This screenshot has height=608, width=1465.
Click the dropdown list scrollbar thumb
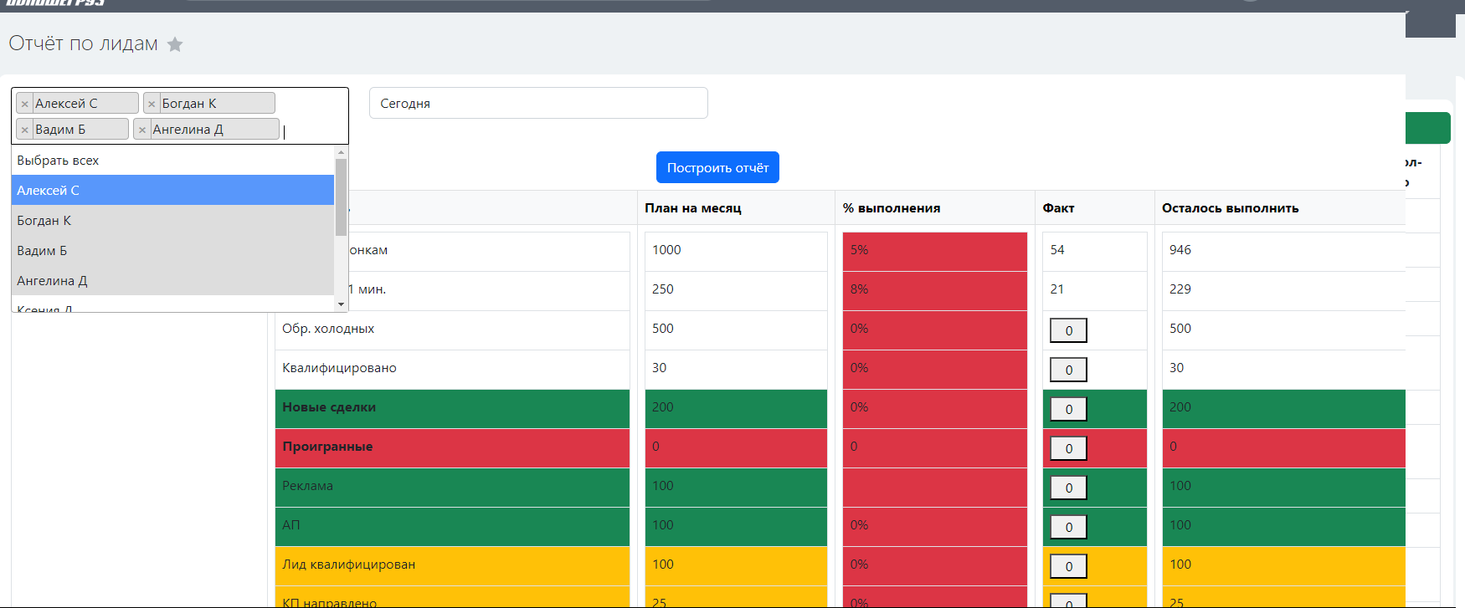[x=341, y=197]
